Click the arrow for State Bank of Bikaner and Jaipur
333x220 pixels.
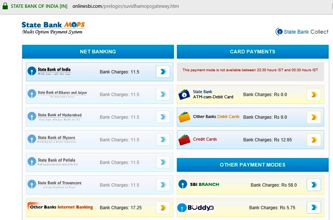coord(163,94)
